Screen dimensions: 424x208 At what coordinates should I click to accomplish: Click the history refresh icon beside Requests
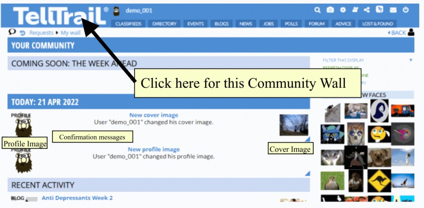(22, 33)
